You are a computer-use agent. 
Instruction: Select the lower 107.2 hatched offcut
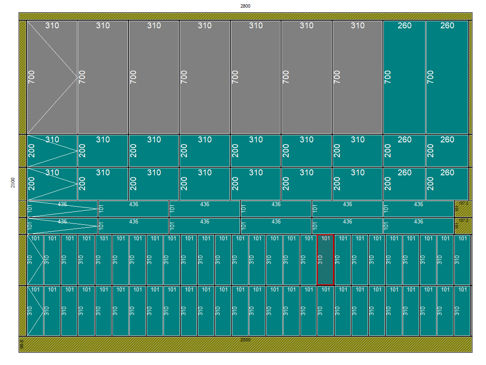pos(463,226)
